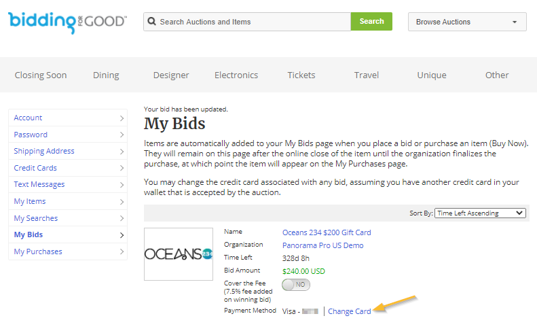The image size is (537, 331).
Task: Open the Sort By Time Left dropdown
Action: coord(480,213)
